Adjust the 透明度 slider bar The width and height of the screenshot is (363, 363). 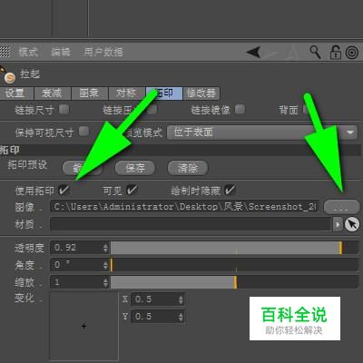coord(234,248)
